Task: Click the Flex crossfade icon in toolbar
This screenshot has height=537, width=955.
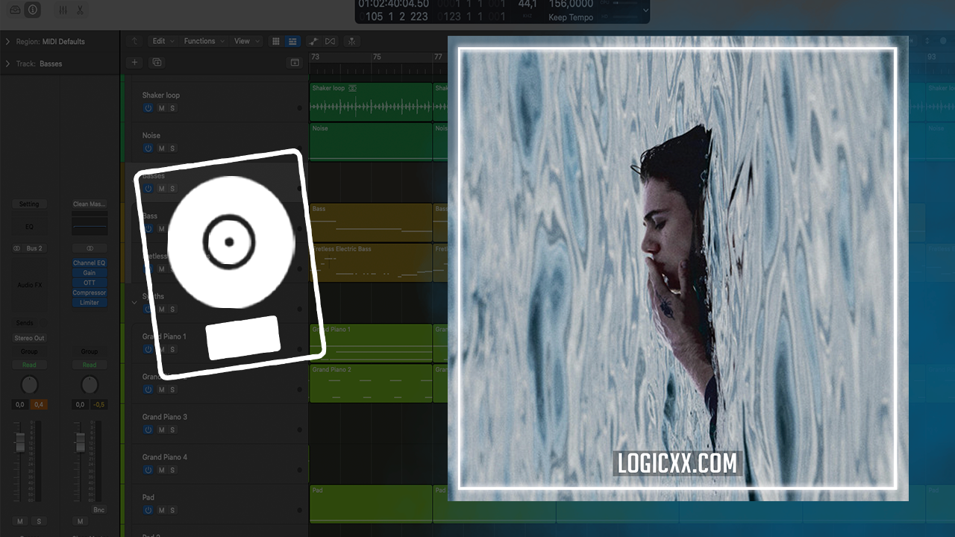Action: click(x=330, y=41)
